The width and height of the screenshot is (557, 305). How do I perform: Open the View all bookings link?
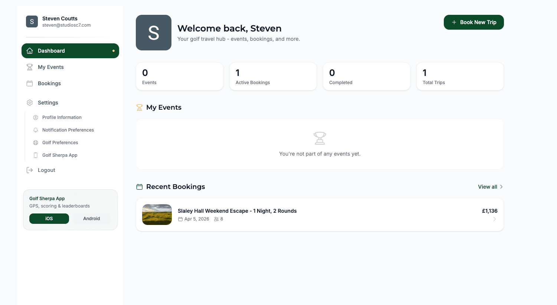(487, 187)
